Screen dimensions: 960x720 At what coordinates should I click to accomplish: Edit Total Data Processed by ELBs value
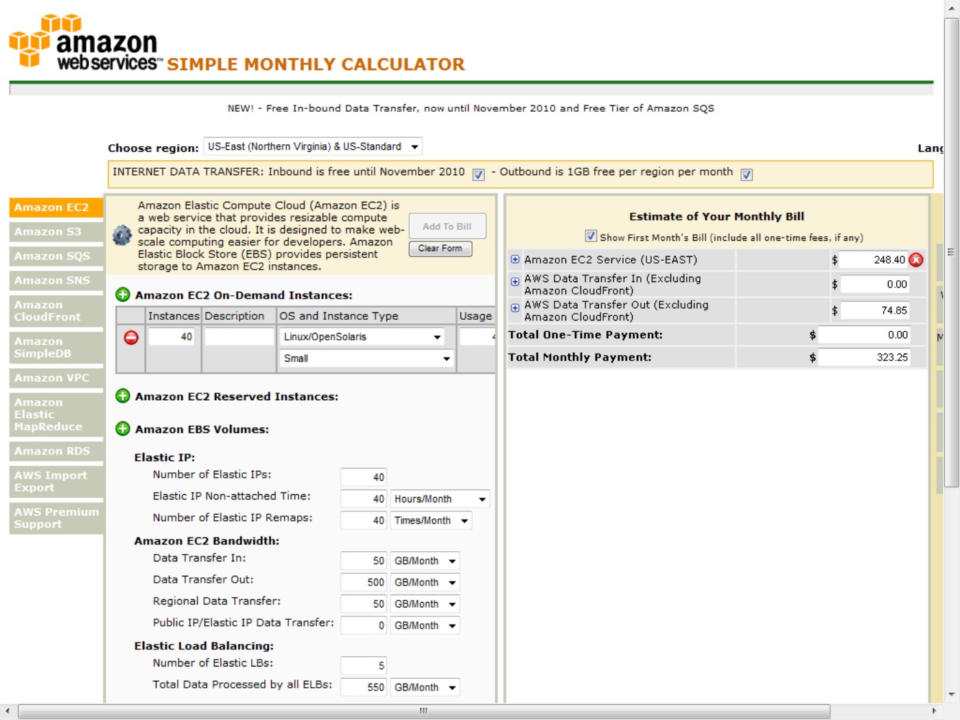point(364,687)
